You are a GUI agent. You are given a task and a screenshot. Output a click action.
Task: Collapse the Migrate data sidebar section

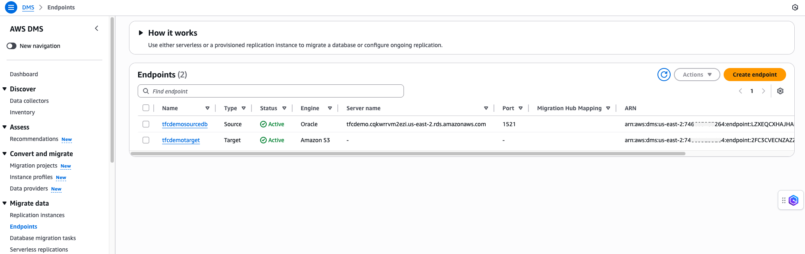[x=5, y=203]
